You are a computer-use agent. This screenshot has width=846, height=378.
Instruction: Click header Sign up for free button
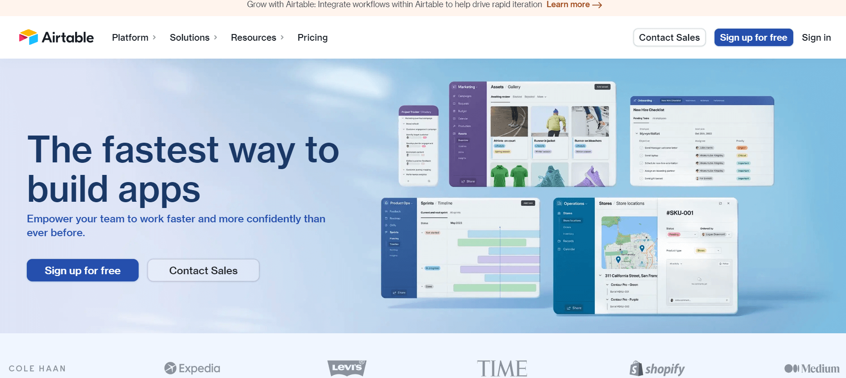click(753, 38)
